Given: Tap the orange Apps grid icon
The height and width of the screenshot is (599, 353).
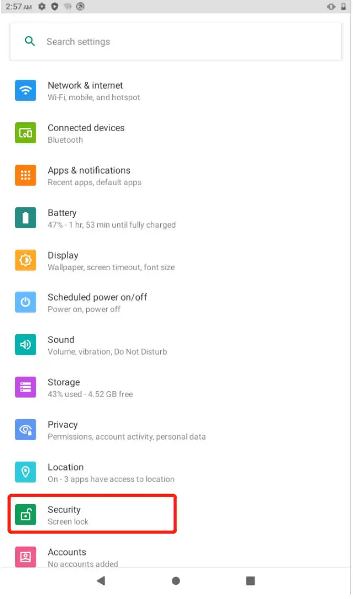Looking at the screenshot, I should 26,175.
